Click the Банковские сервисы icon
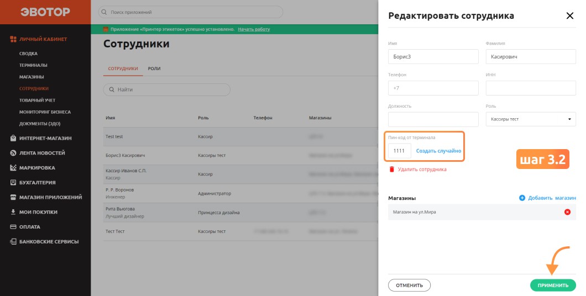 (x=13, y=241)
